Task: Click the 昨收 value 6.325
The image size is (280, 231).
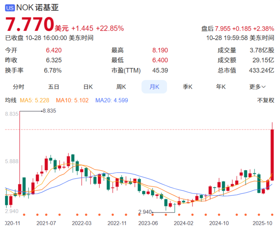Action: point(54,60)
